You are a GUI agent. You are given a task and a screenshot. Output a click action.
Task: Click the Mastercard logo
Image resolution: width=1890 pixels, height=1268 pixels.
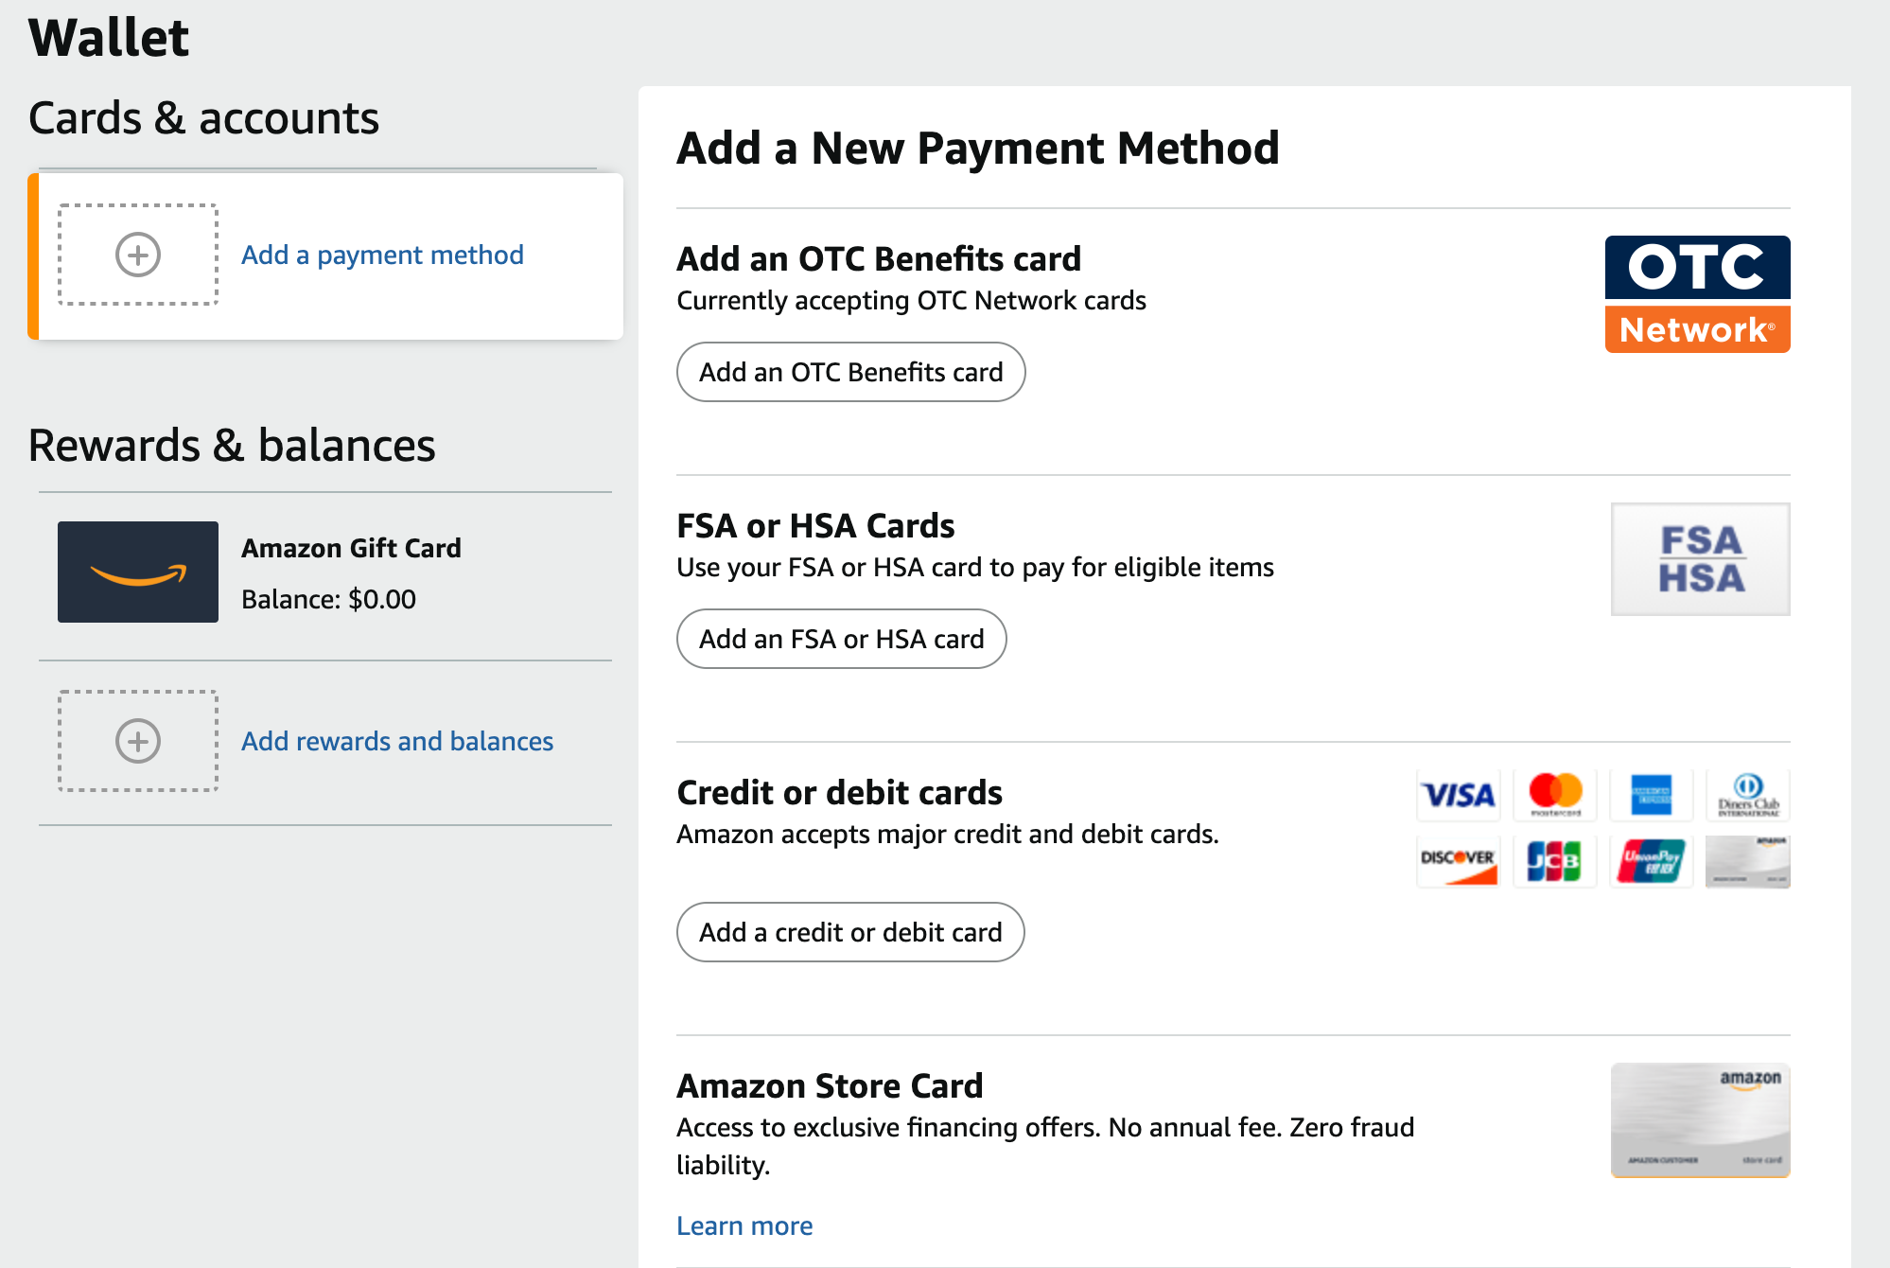tap(1555, 795)
